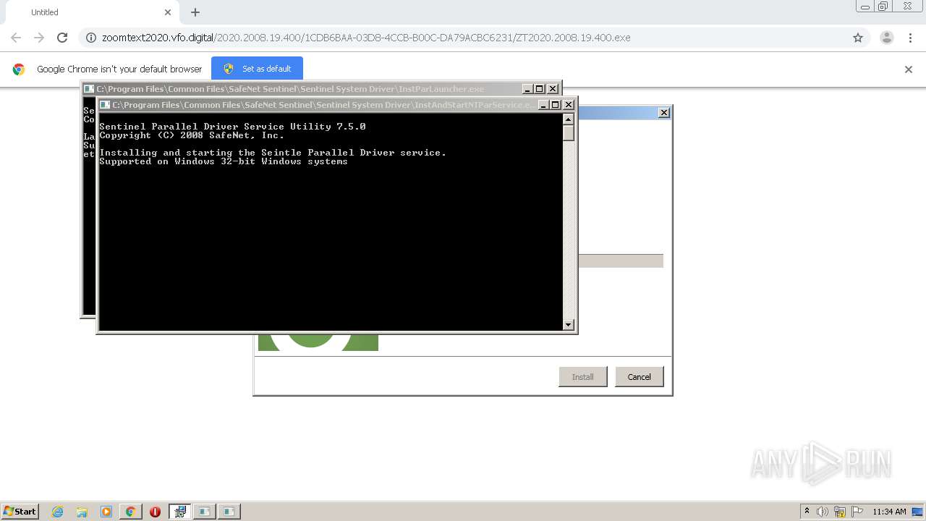
Task: Open Windows Media Player from taskbar
Action: 106,512
